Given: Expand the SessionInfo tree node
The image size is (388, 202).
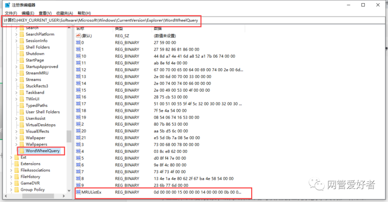Looking at the screenshot, I should 16,41.
